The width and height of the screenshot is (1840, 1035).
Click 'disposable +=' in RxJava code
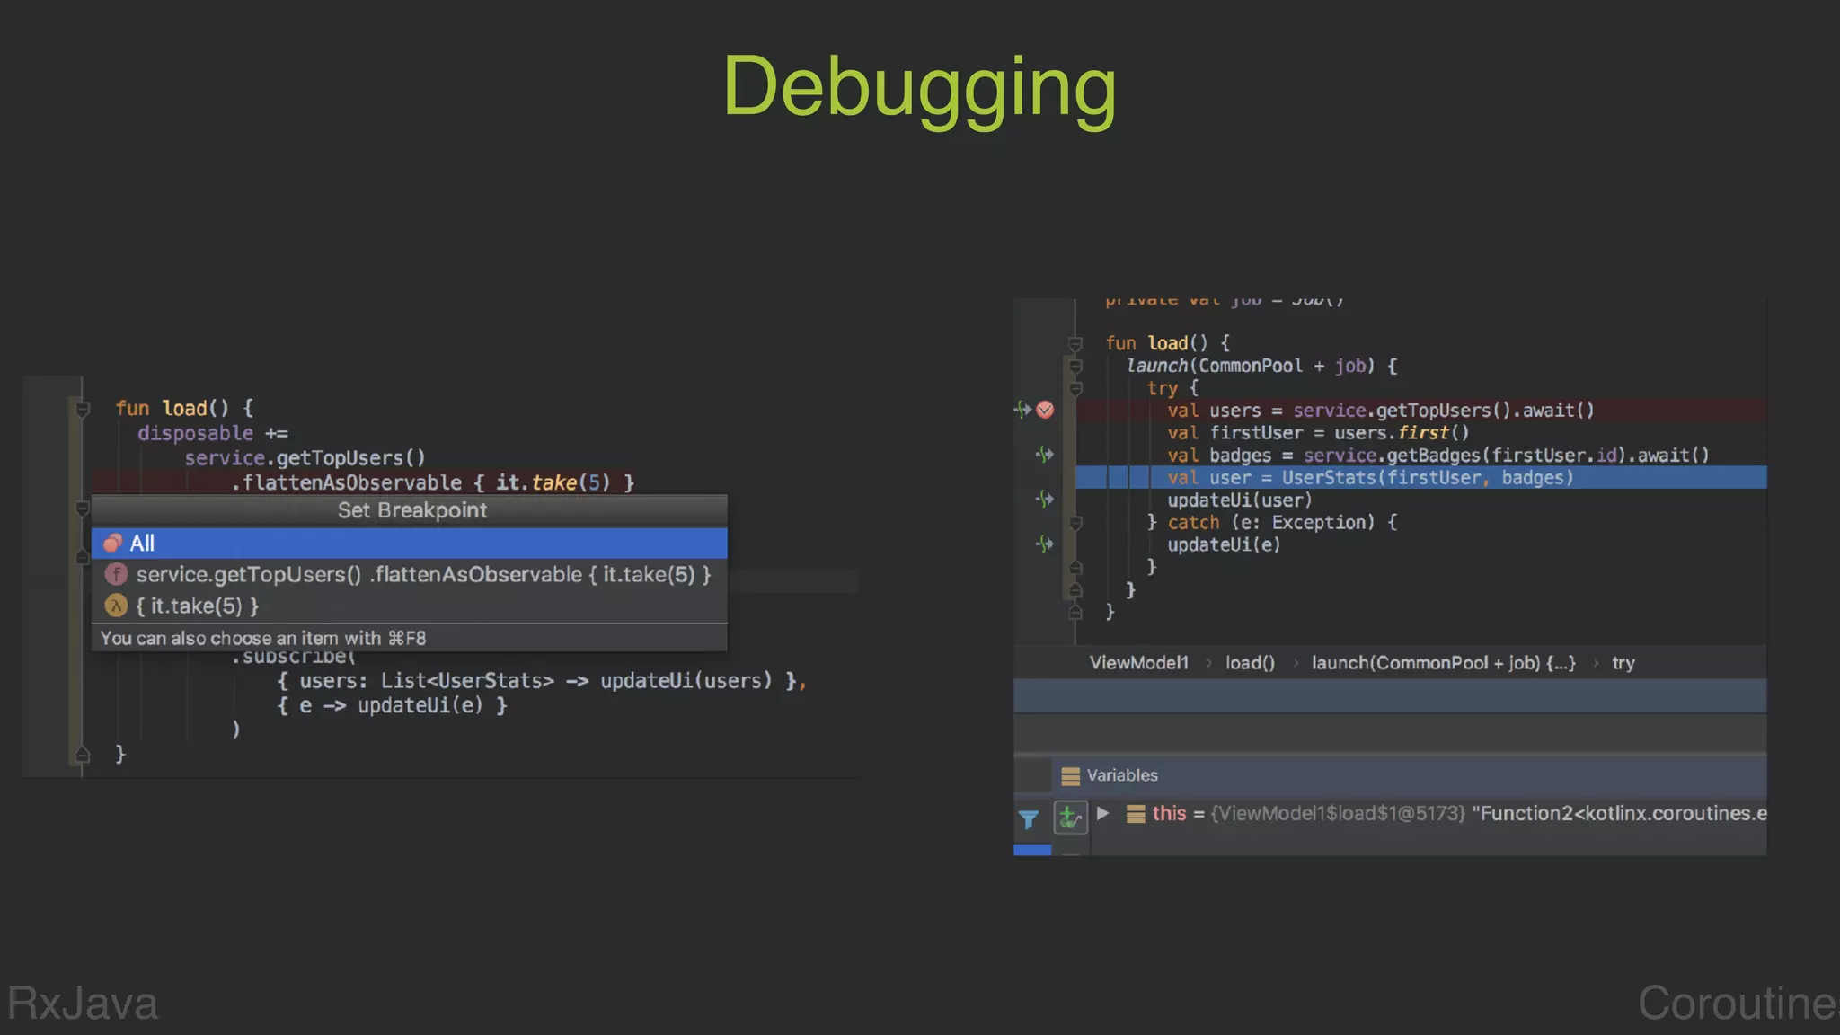(x=213, y=433)
